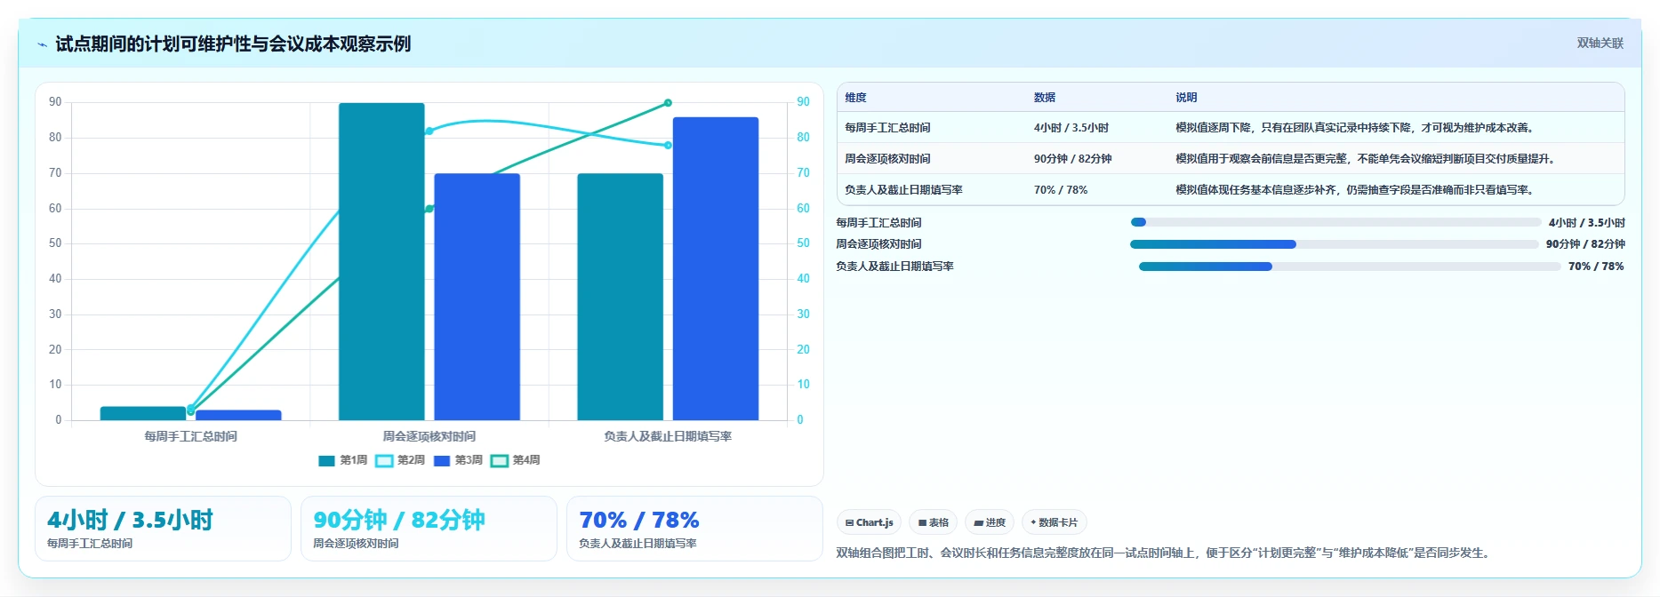This screenshot has width=1660, height=597.
Task: Click the 周会逐项核对时间 progress bar
Action: tap(1334, 244)
